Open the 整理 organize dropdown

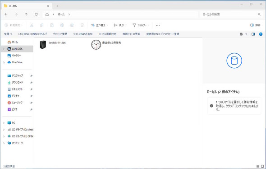(x=8, y=34)
